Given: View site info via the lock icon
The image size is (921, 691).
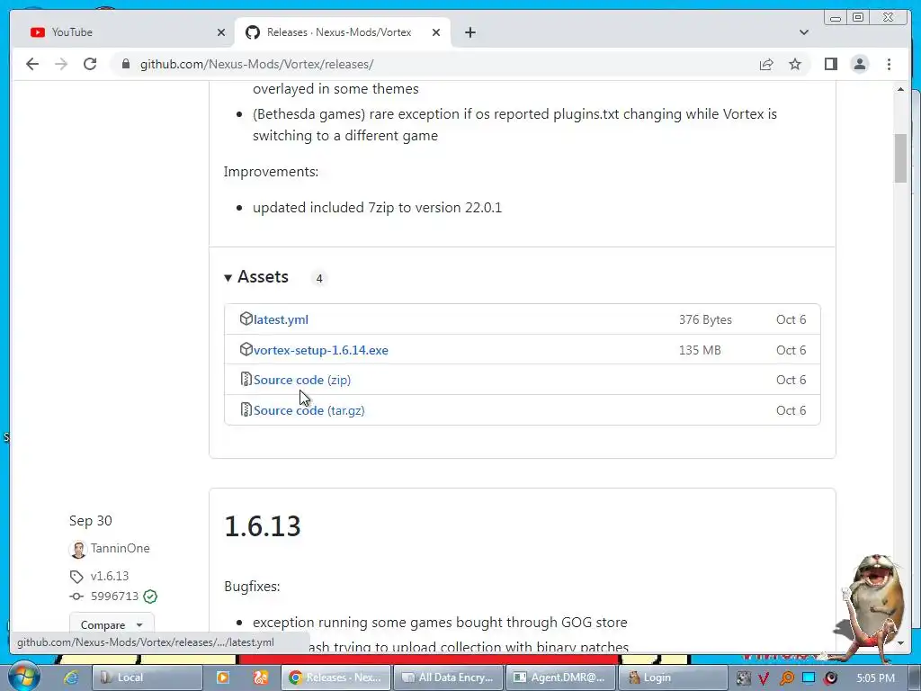Looking at the screenshot, I should click(125, 64).
